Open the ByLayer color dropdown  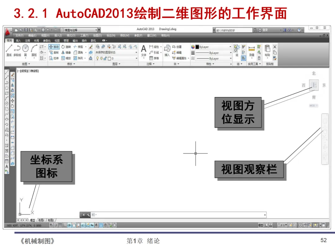(214, 47)
